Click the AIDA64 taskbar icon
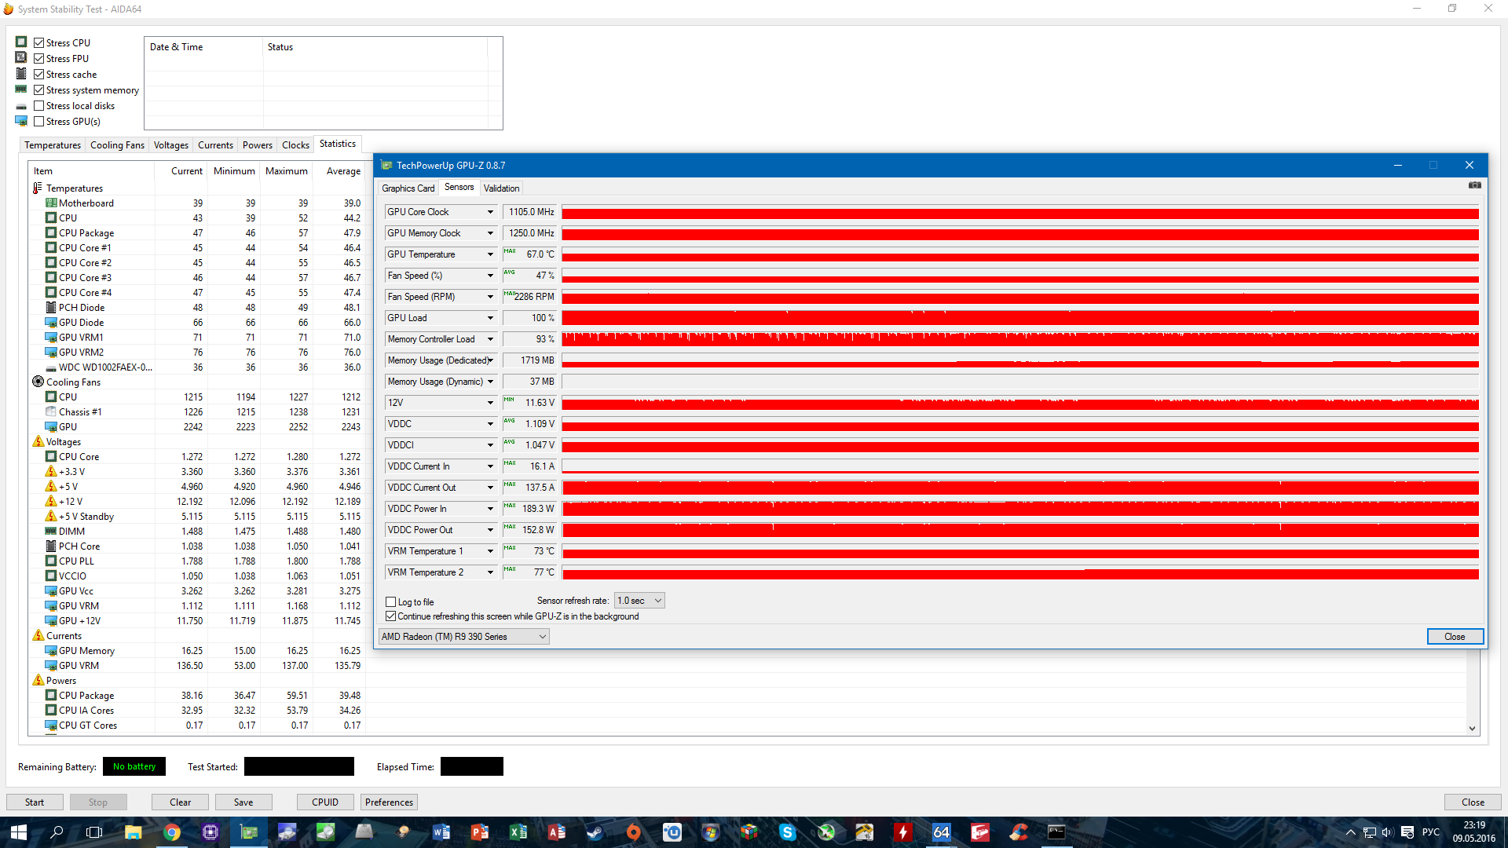 tap(941, 832)
